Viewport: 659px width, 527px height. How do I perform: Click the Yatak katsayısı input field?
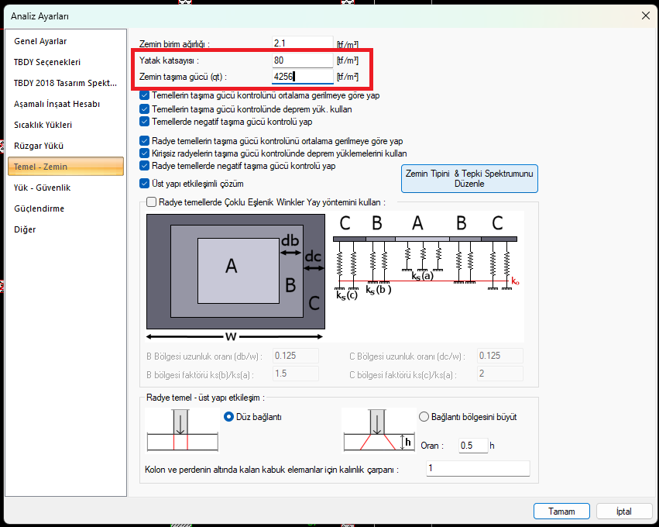point(302,60)
